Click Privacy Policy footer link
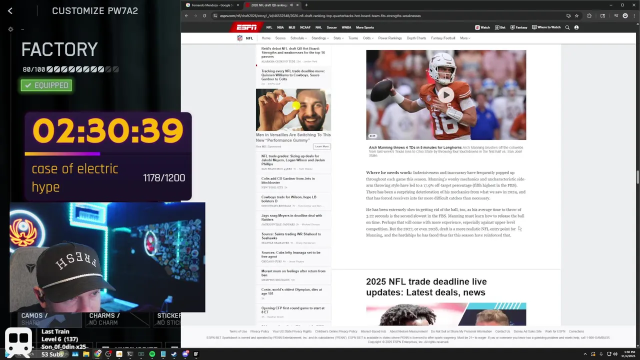 [259, 331]
